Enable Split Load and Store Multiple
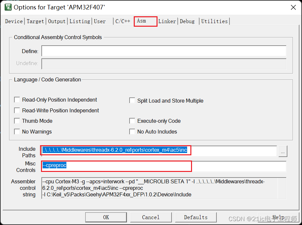 tap(132, 101)
